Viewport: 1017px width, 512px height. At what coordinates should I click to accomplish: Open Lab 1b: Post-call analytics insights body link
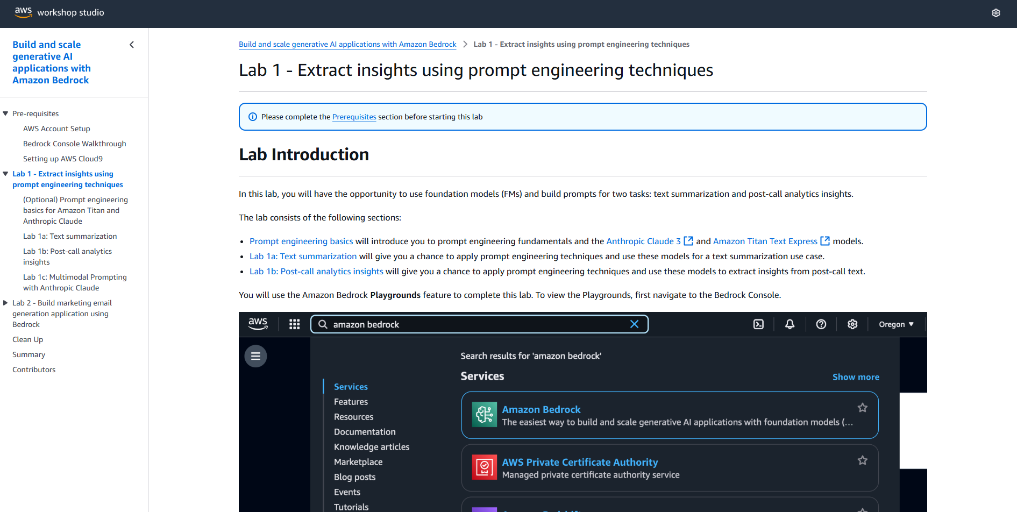(x=316, y=271)
